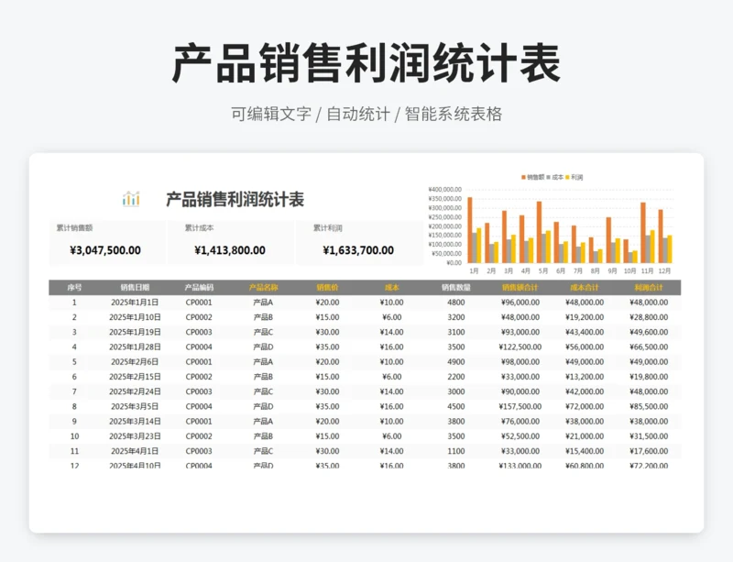Select the 销售价 column header
Screen dimensions: 733x562
click(x=327, y=287)
